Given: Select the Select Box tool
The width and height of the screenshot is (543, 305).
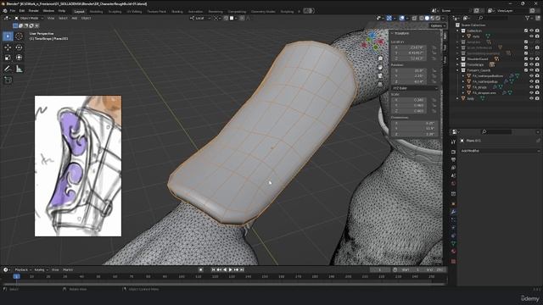Looking at the screenshot, I should pos(8,36).
